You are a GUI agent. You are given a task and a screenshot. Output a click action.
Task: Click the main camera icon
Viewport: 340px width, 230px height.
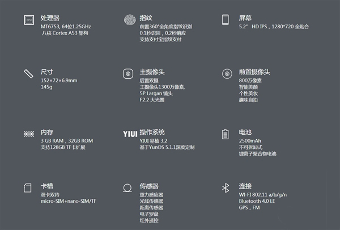click(x=128, y=74)
